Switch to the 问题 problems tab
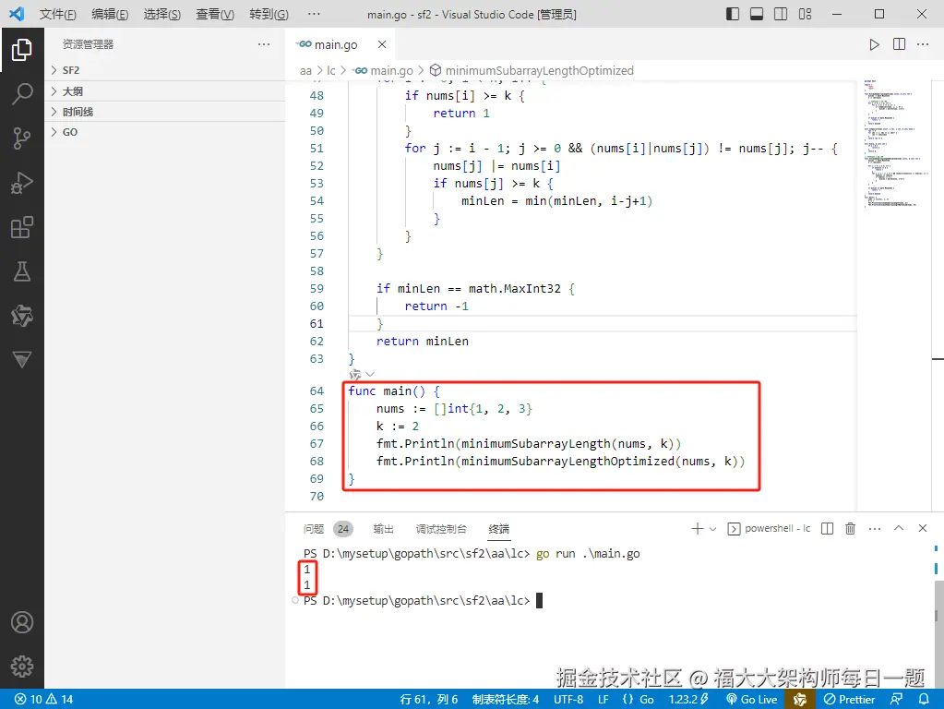This screenshot has width=944, height=709. coord(314,529)
